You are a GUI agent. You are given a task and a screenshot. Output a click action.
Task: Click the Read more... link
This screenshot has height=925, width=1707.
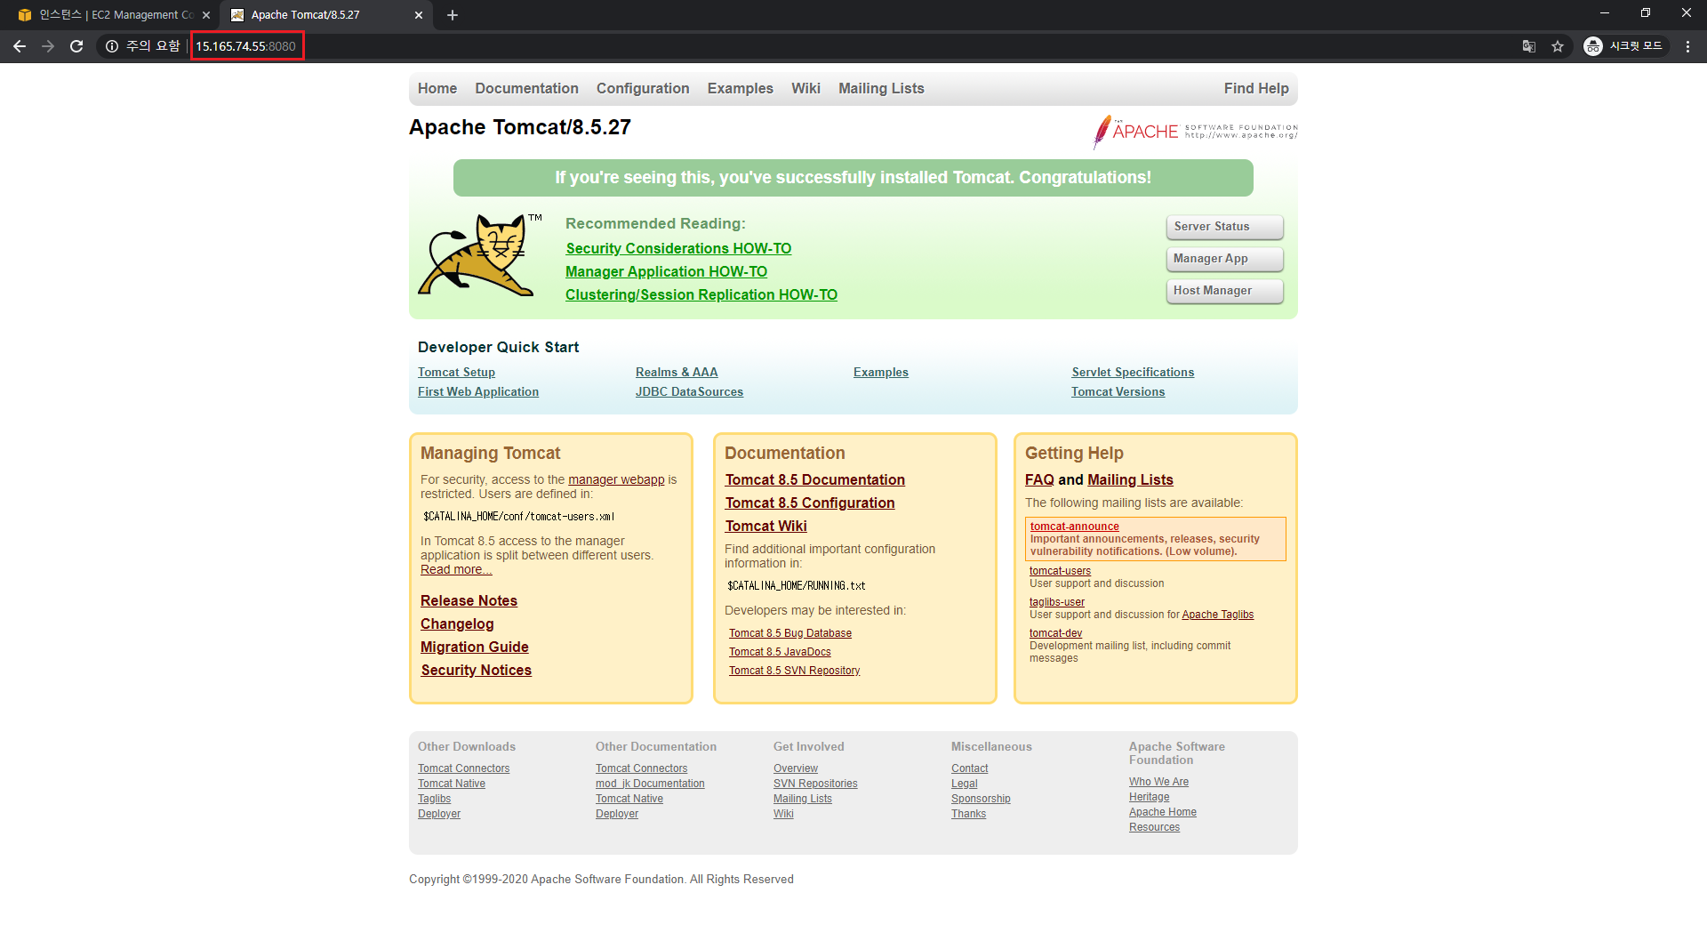click(x=456, y=570)
